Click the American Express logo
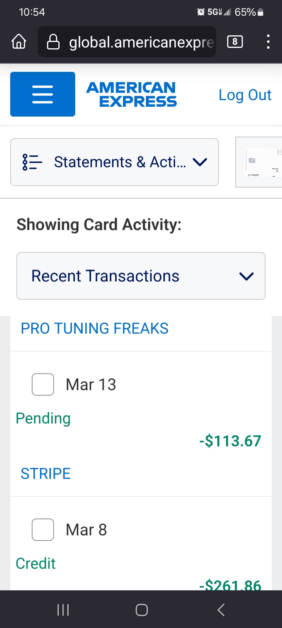 pyautogui.click(x=132, y=94)
